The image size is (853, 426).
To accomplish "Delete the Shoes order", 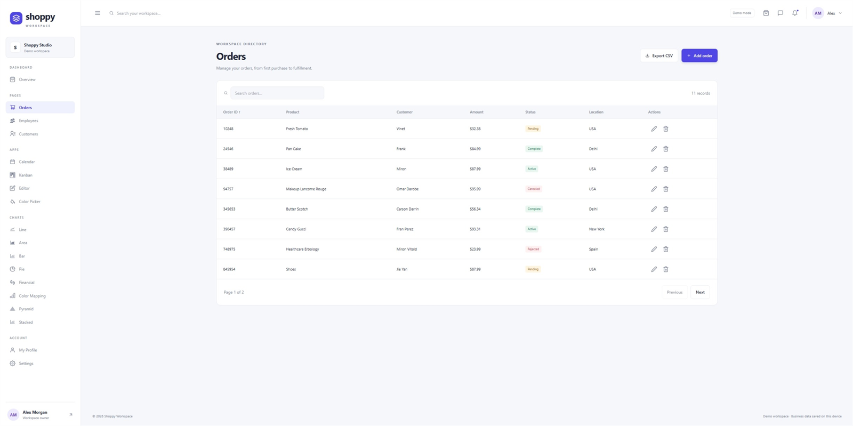I will (666, 269).
